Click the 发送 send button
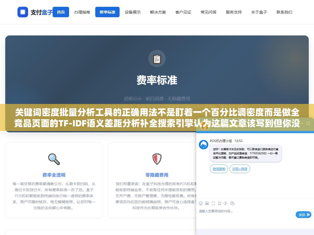This screenshot has width=314, height=235. [304, 215]
